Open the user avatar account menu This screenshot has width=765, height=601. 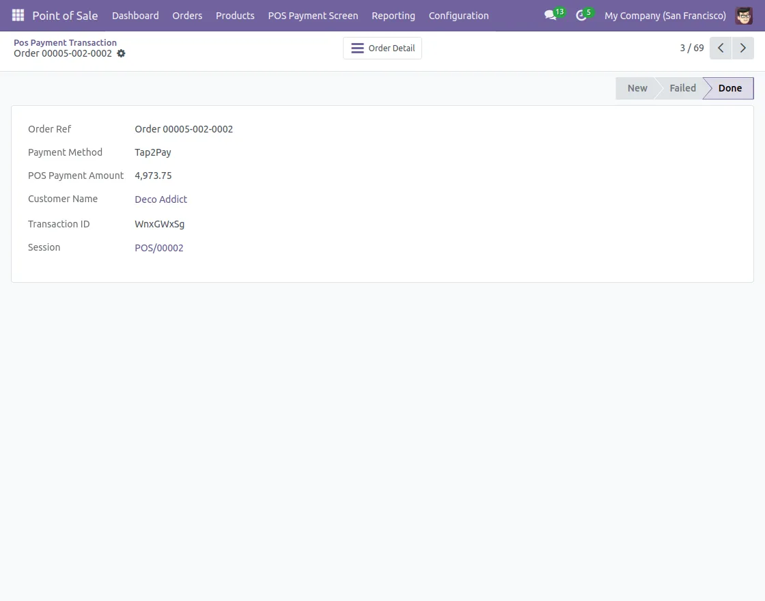tap(743, 15)
